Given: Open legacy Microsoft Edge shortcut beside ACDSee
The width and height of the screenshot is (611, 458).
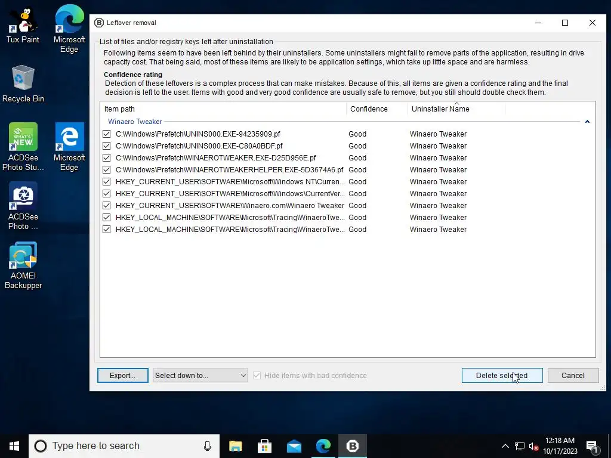Looking at the screenshot, I should (x=69, y=147).
